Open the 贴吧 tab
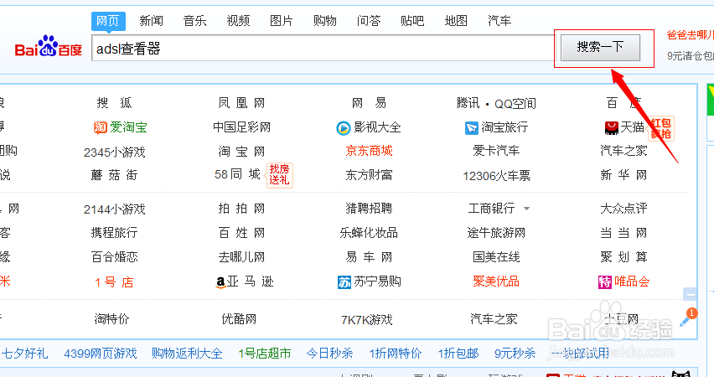Screen dimensions: 714x377 (412, 21)
